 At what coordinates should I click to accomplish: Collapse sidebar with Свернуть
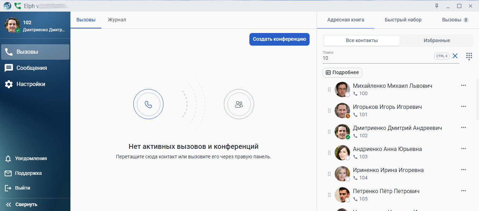click(x=22, y=204)
